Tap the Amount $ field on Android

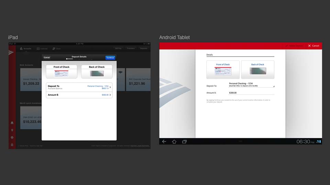pos(252,93)
